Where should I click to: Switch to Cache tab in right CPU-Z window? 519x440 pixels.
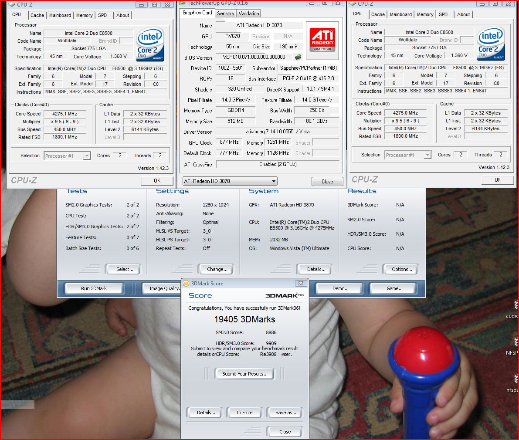click(x=378, y=14)
